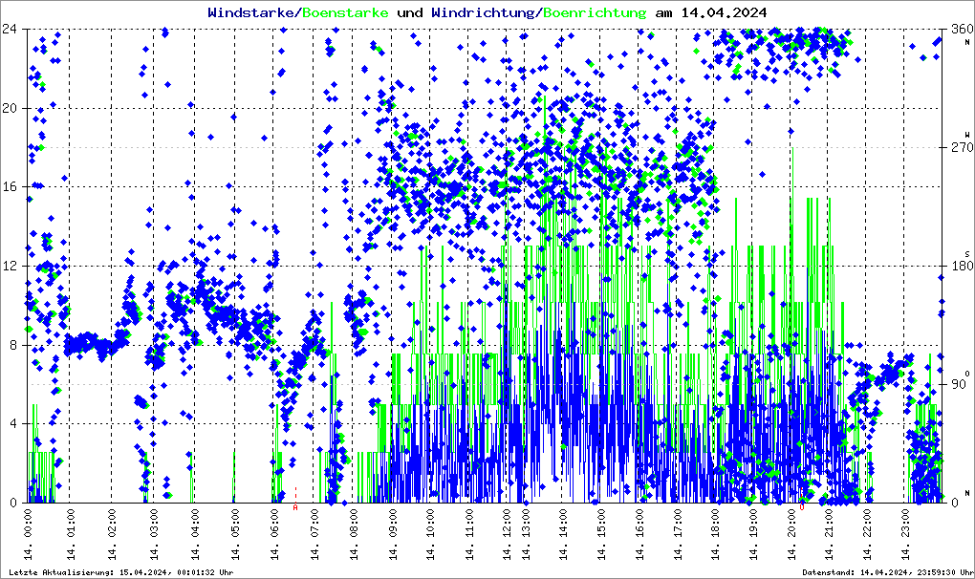
Task: Click the S compass letter above 180
Action: pyautogui.click(x=967, y=253)
